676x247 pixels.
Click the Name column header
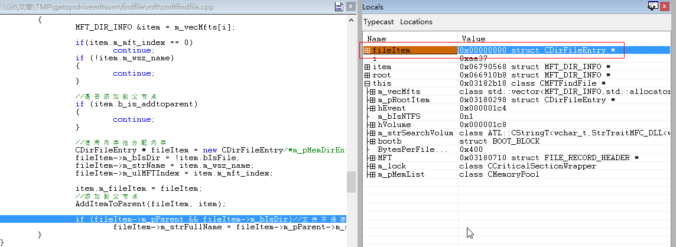[x=410, y=39]
